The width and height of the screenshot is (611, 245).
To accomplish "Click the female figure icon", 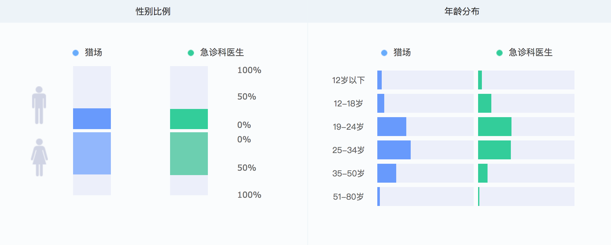I will 39,157.
